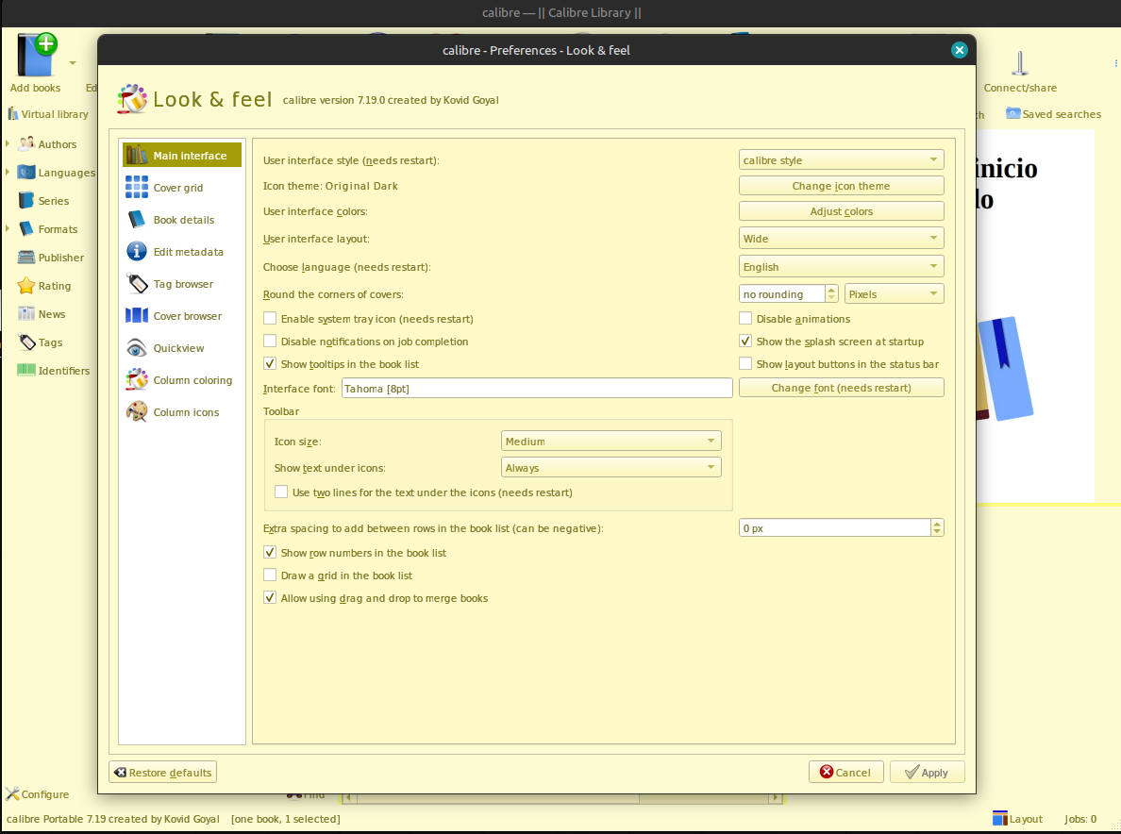The width and height of the screenshot is (1121, 834).
Task: Switch to the Cover grid section label
Action: coord(178,187)
